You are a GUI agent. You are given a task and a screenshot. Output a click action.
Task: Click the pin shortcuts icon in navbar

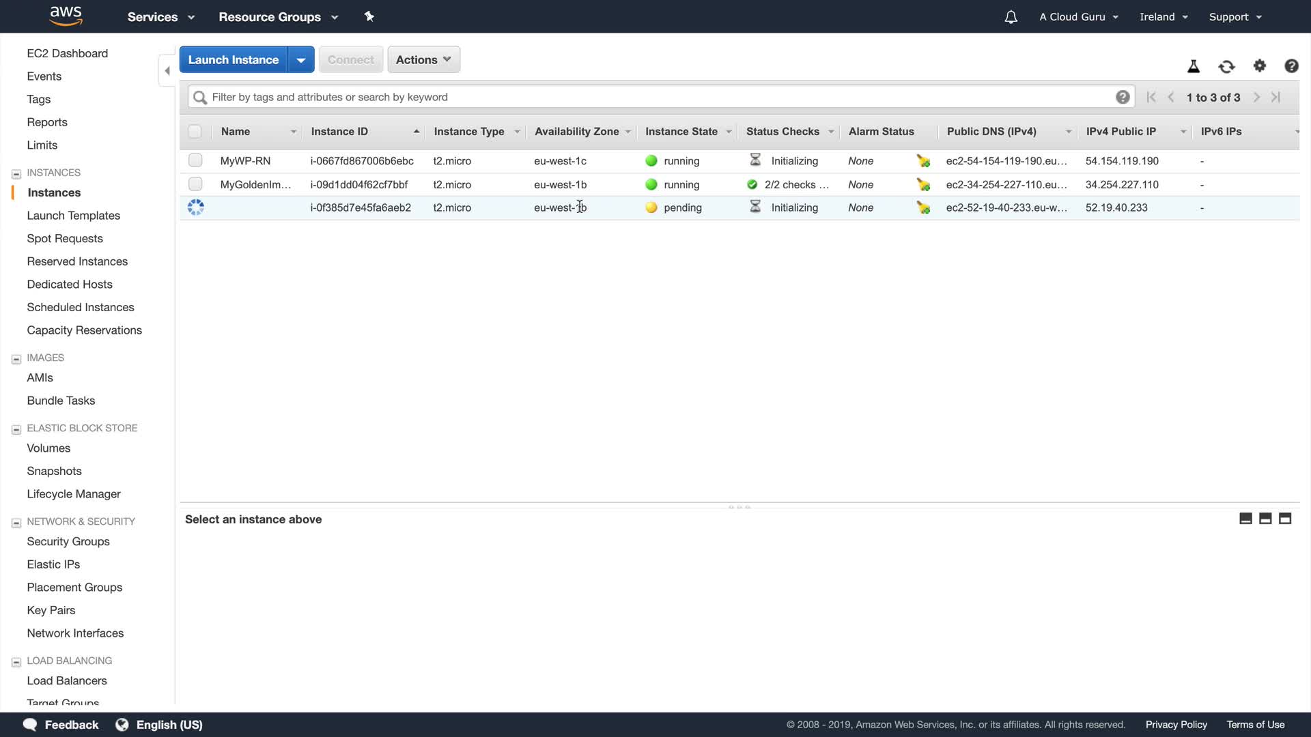(369, 16)
